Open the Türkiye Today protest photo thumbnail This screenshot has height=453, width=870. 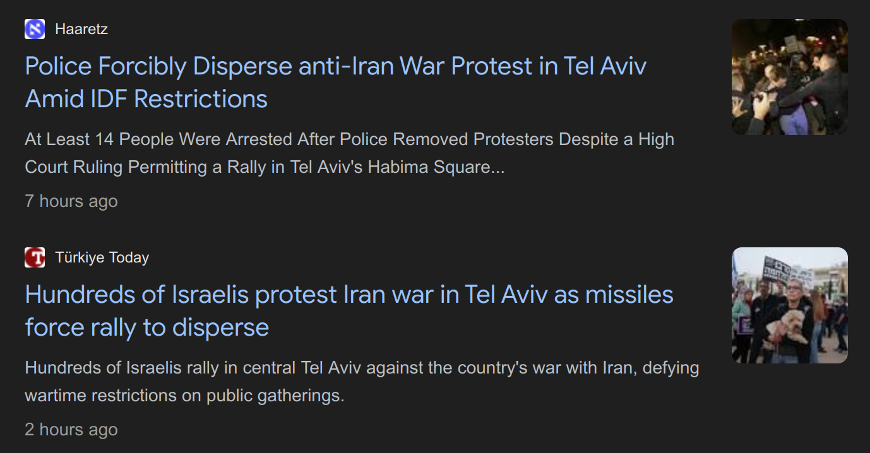(x=789, y=305)
